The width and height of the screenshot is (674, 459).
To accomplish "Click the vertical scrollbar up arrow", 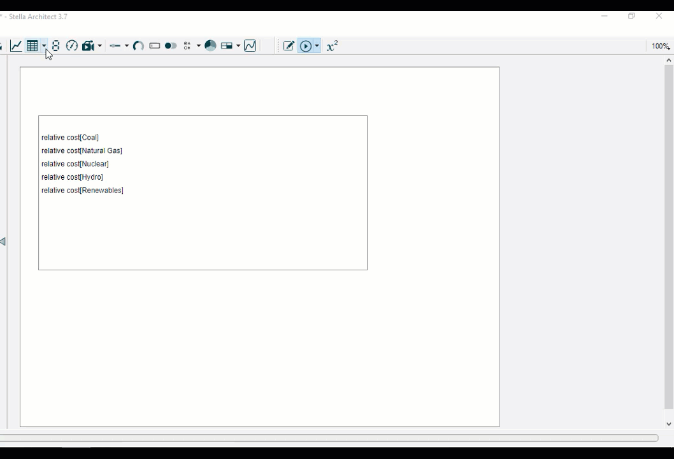I will click(x=668, y=60).
